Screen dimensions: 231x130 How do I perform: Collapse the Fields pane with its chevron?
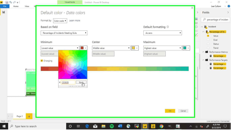click(x=228, y=12)
